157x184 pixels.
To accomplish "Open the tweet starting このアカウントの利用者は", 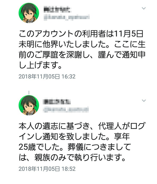I will [x=82, y=50].
